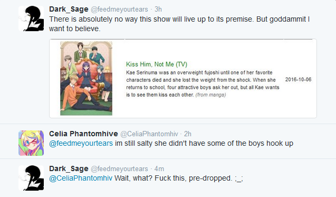Open the 'want to believe' tweet text

point(179,24)
